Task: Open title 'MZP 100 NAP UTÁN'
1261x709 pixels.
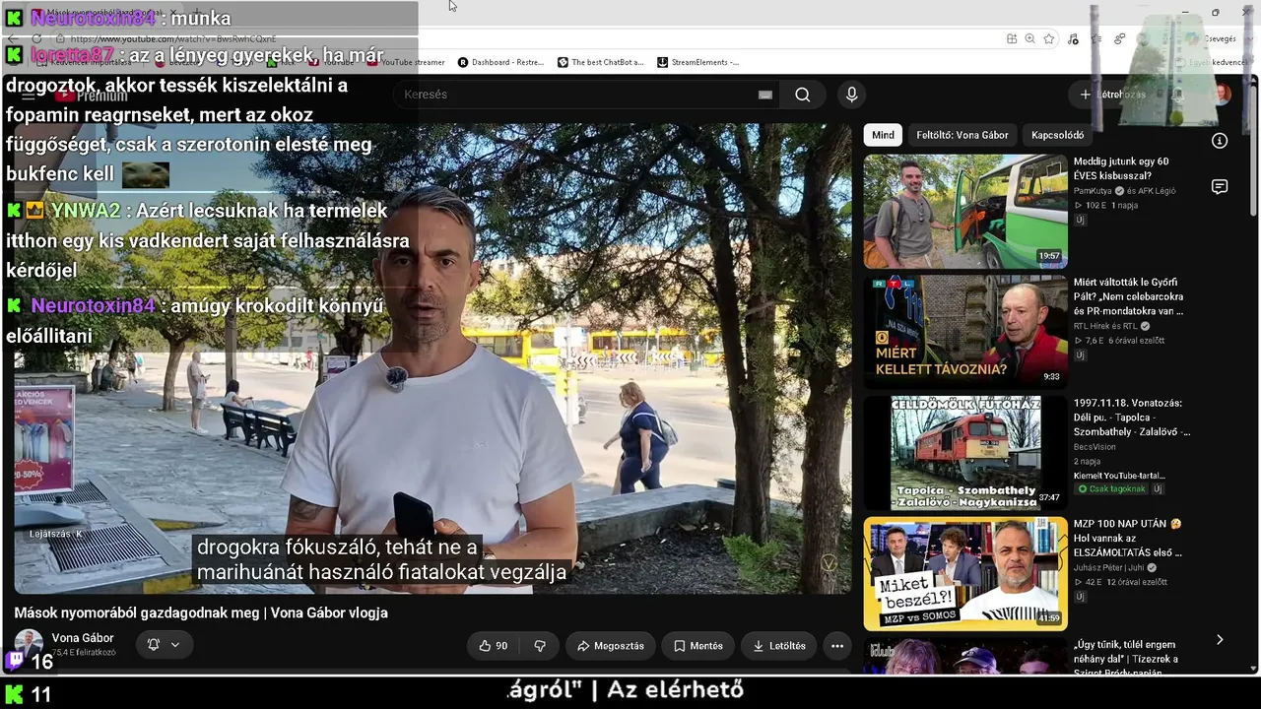Action: [x=1127, y=539]
